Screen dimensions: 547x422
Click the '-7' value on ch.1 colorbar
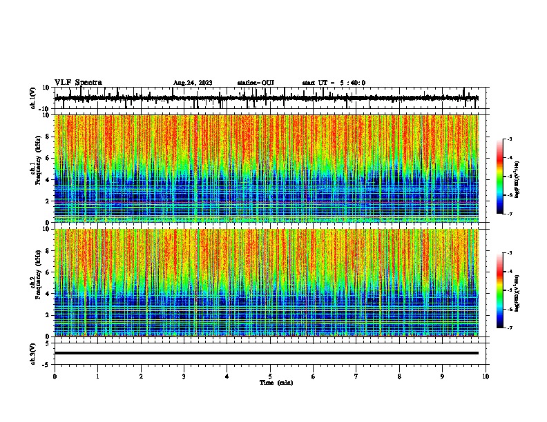pos(509,214)
